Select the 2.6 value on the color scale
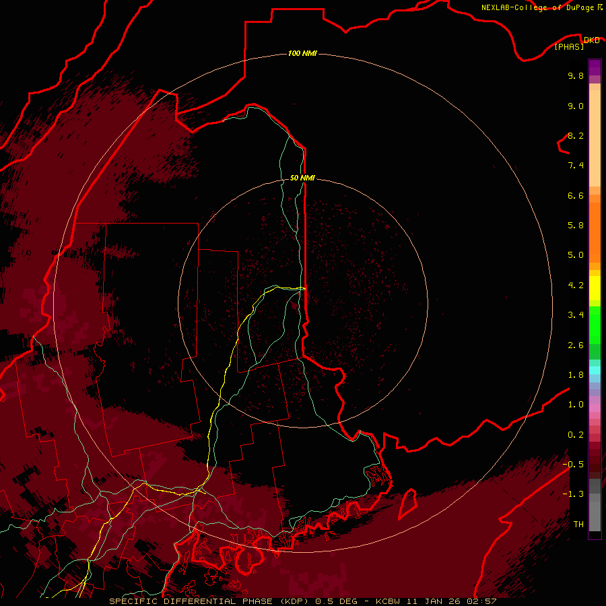Viewport: 606px width, 606px height. [x=576, y=345]
